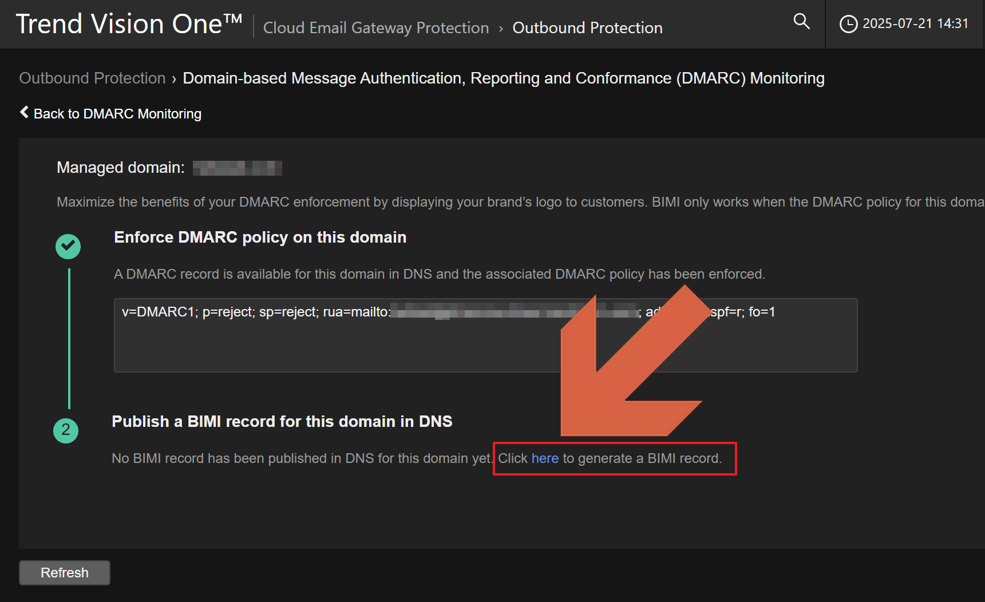The image size is (985, 602).
Task: Click the DMARC Monitoring page title breadcrumb
Action: [x=503, y=78]
